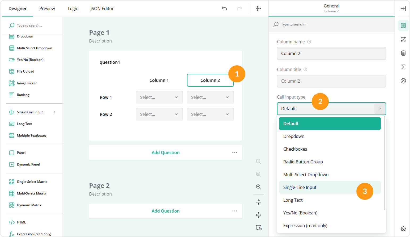Open the Logic settings icon in right sidebar
This screenshot has height=237, width=410.
coord(403,39)
